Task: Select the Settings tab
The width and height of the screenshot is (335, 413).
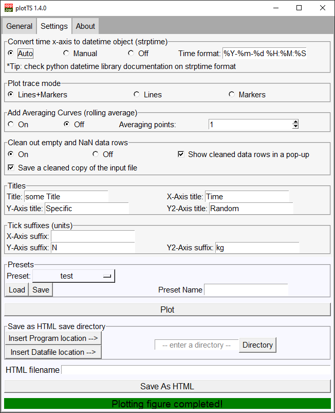Action: point(54,26)
